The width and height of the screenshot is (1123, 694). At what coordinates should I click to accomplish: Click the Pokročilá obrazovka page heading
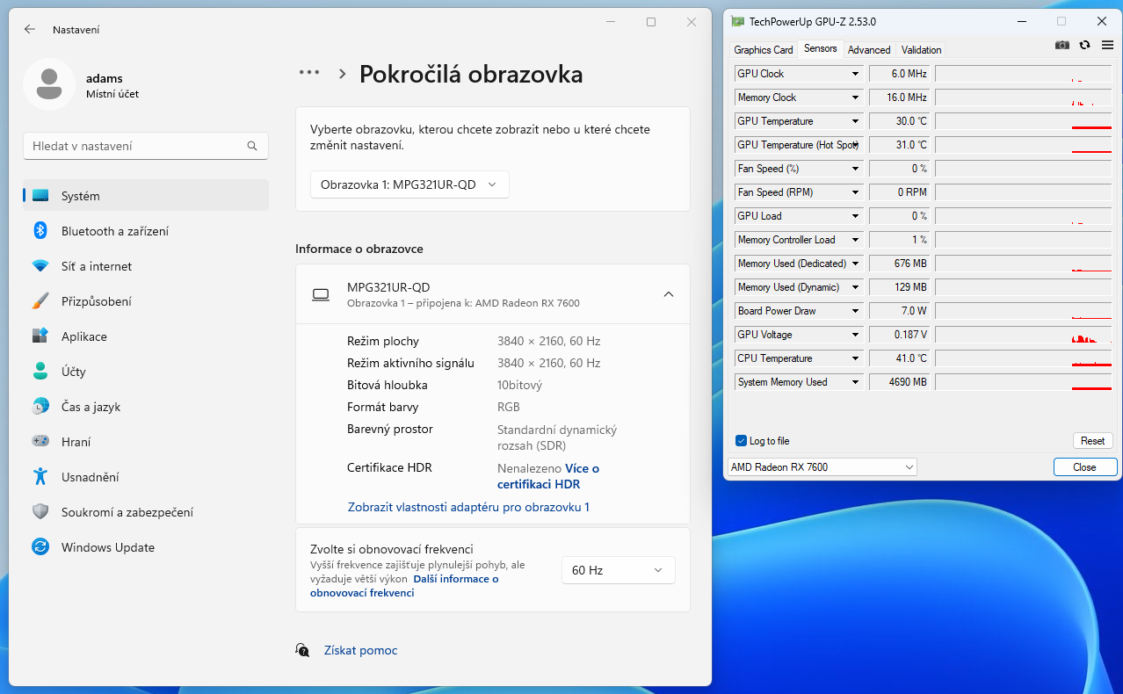pyautogui.click(x=471, y=74)
